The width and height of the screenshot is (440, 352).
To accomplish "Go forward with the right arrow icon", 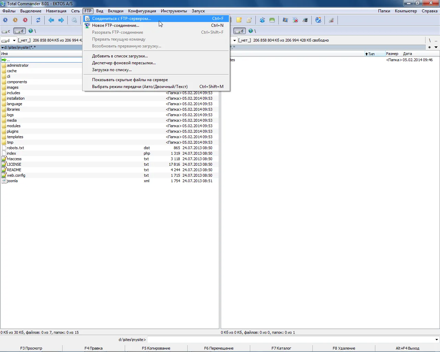I will (x=61, y=20).
